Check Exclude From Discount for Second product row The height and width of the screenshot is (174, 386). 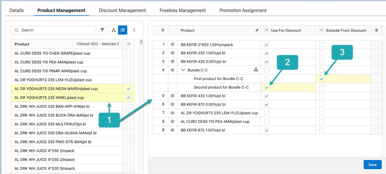[321, 87]
